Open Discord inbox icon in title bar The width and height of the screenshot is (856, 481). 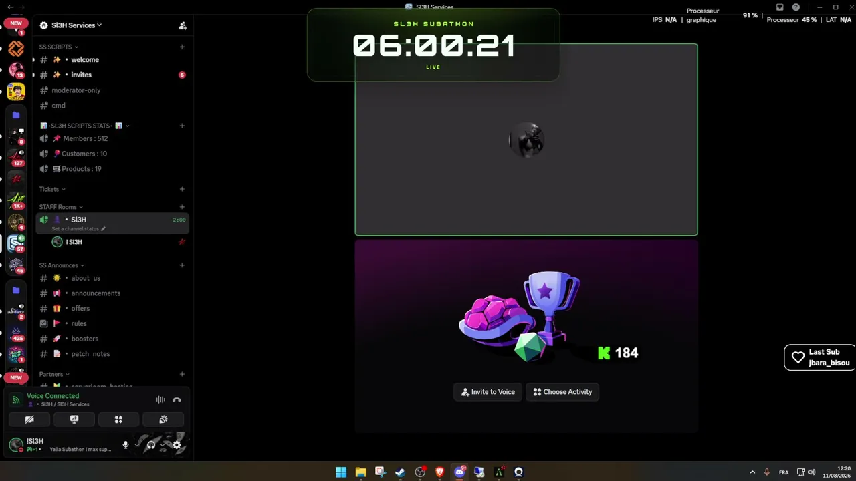[780, 7]
